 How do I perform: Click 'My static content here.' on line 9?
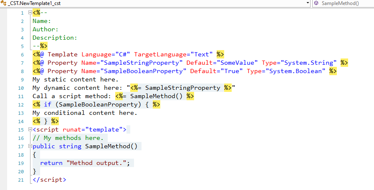point(76,79)
